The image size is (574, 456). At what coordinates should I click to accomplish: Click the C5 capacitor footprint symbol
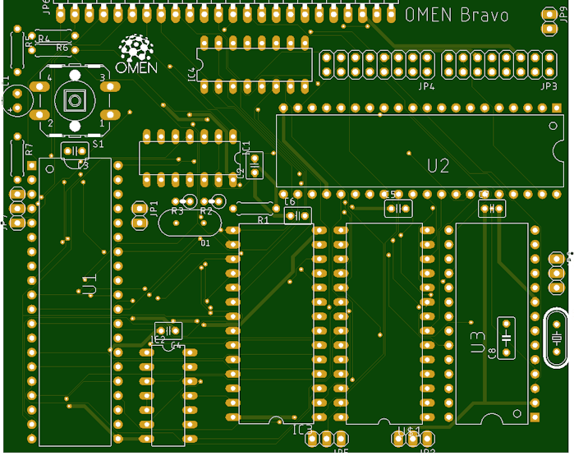click(x=398, y=209)
